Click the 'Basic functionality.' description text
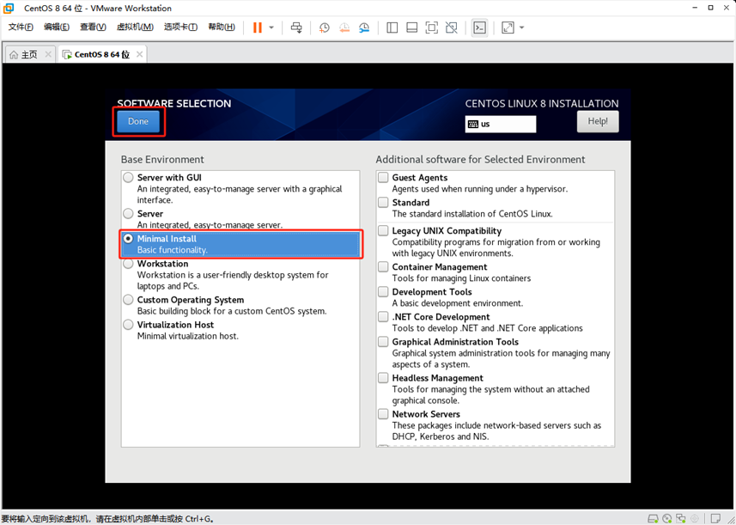This screenshot has width=736, height=525. click(x=173, y=250)
